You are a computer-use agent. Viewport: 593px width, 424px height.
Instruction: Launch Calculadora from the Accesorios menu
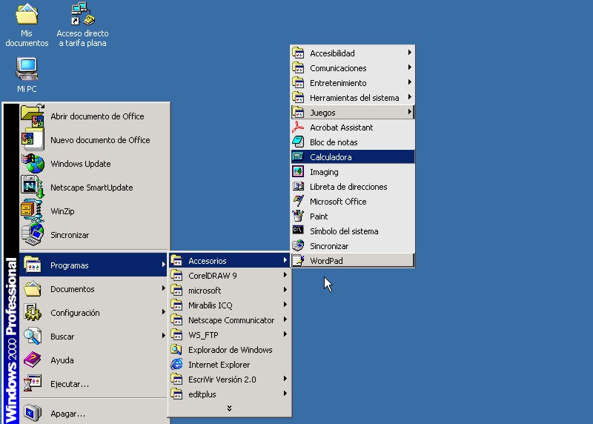click(353, 156)
